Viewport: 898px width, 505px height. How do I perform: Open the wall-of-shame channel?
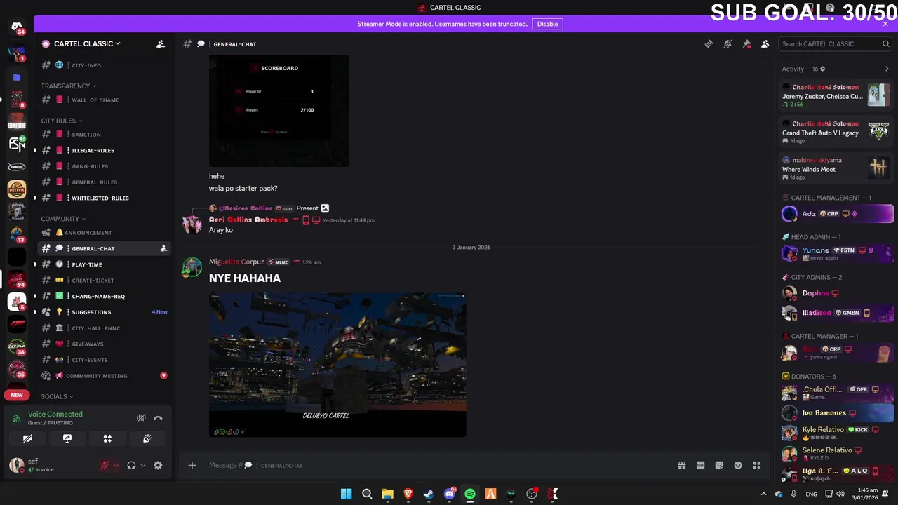[104, 100]
